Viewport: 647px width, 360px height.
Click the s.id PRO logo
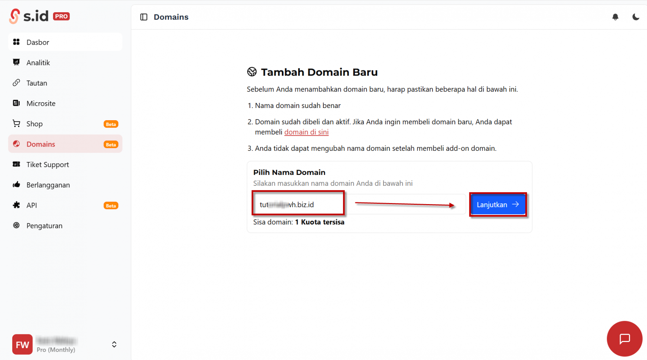(x=39, y=16)
